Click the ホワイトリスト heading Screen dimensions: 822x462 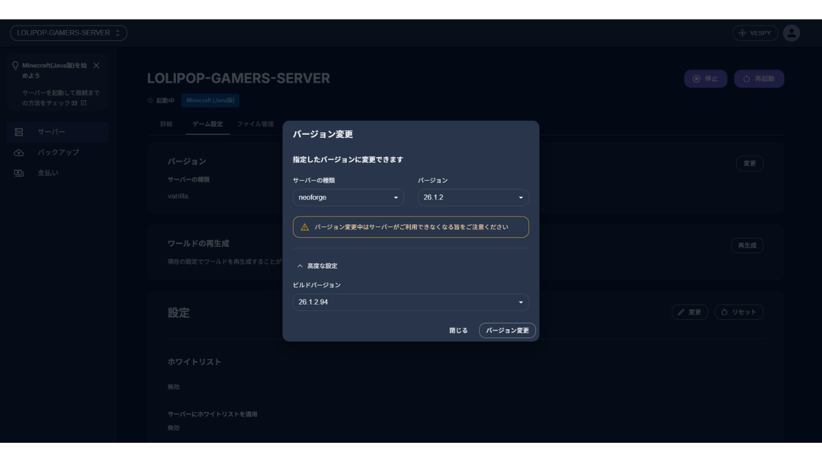pos(195,362)
